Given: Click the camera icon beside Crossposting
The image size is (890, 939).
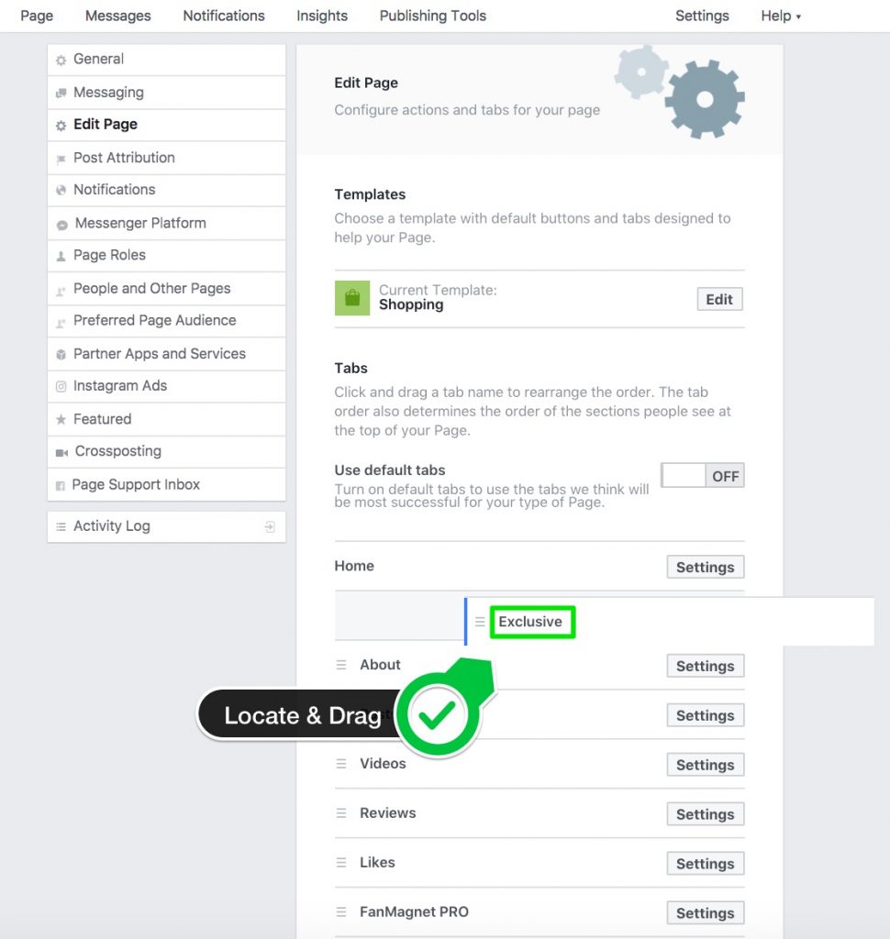Looking at the screenshot, I should click(x=61, y=452).
